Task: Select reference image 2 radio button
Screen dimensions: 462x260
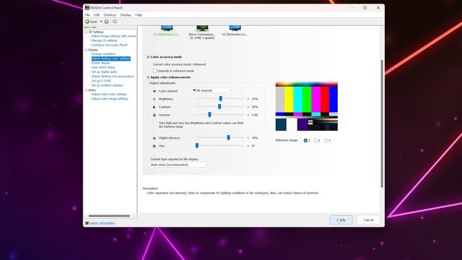Action: point(315,140)
